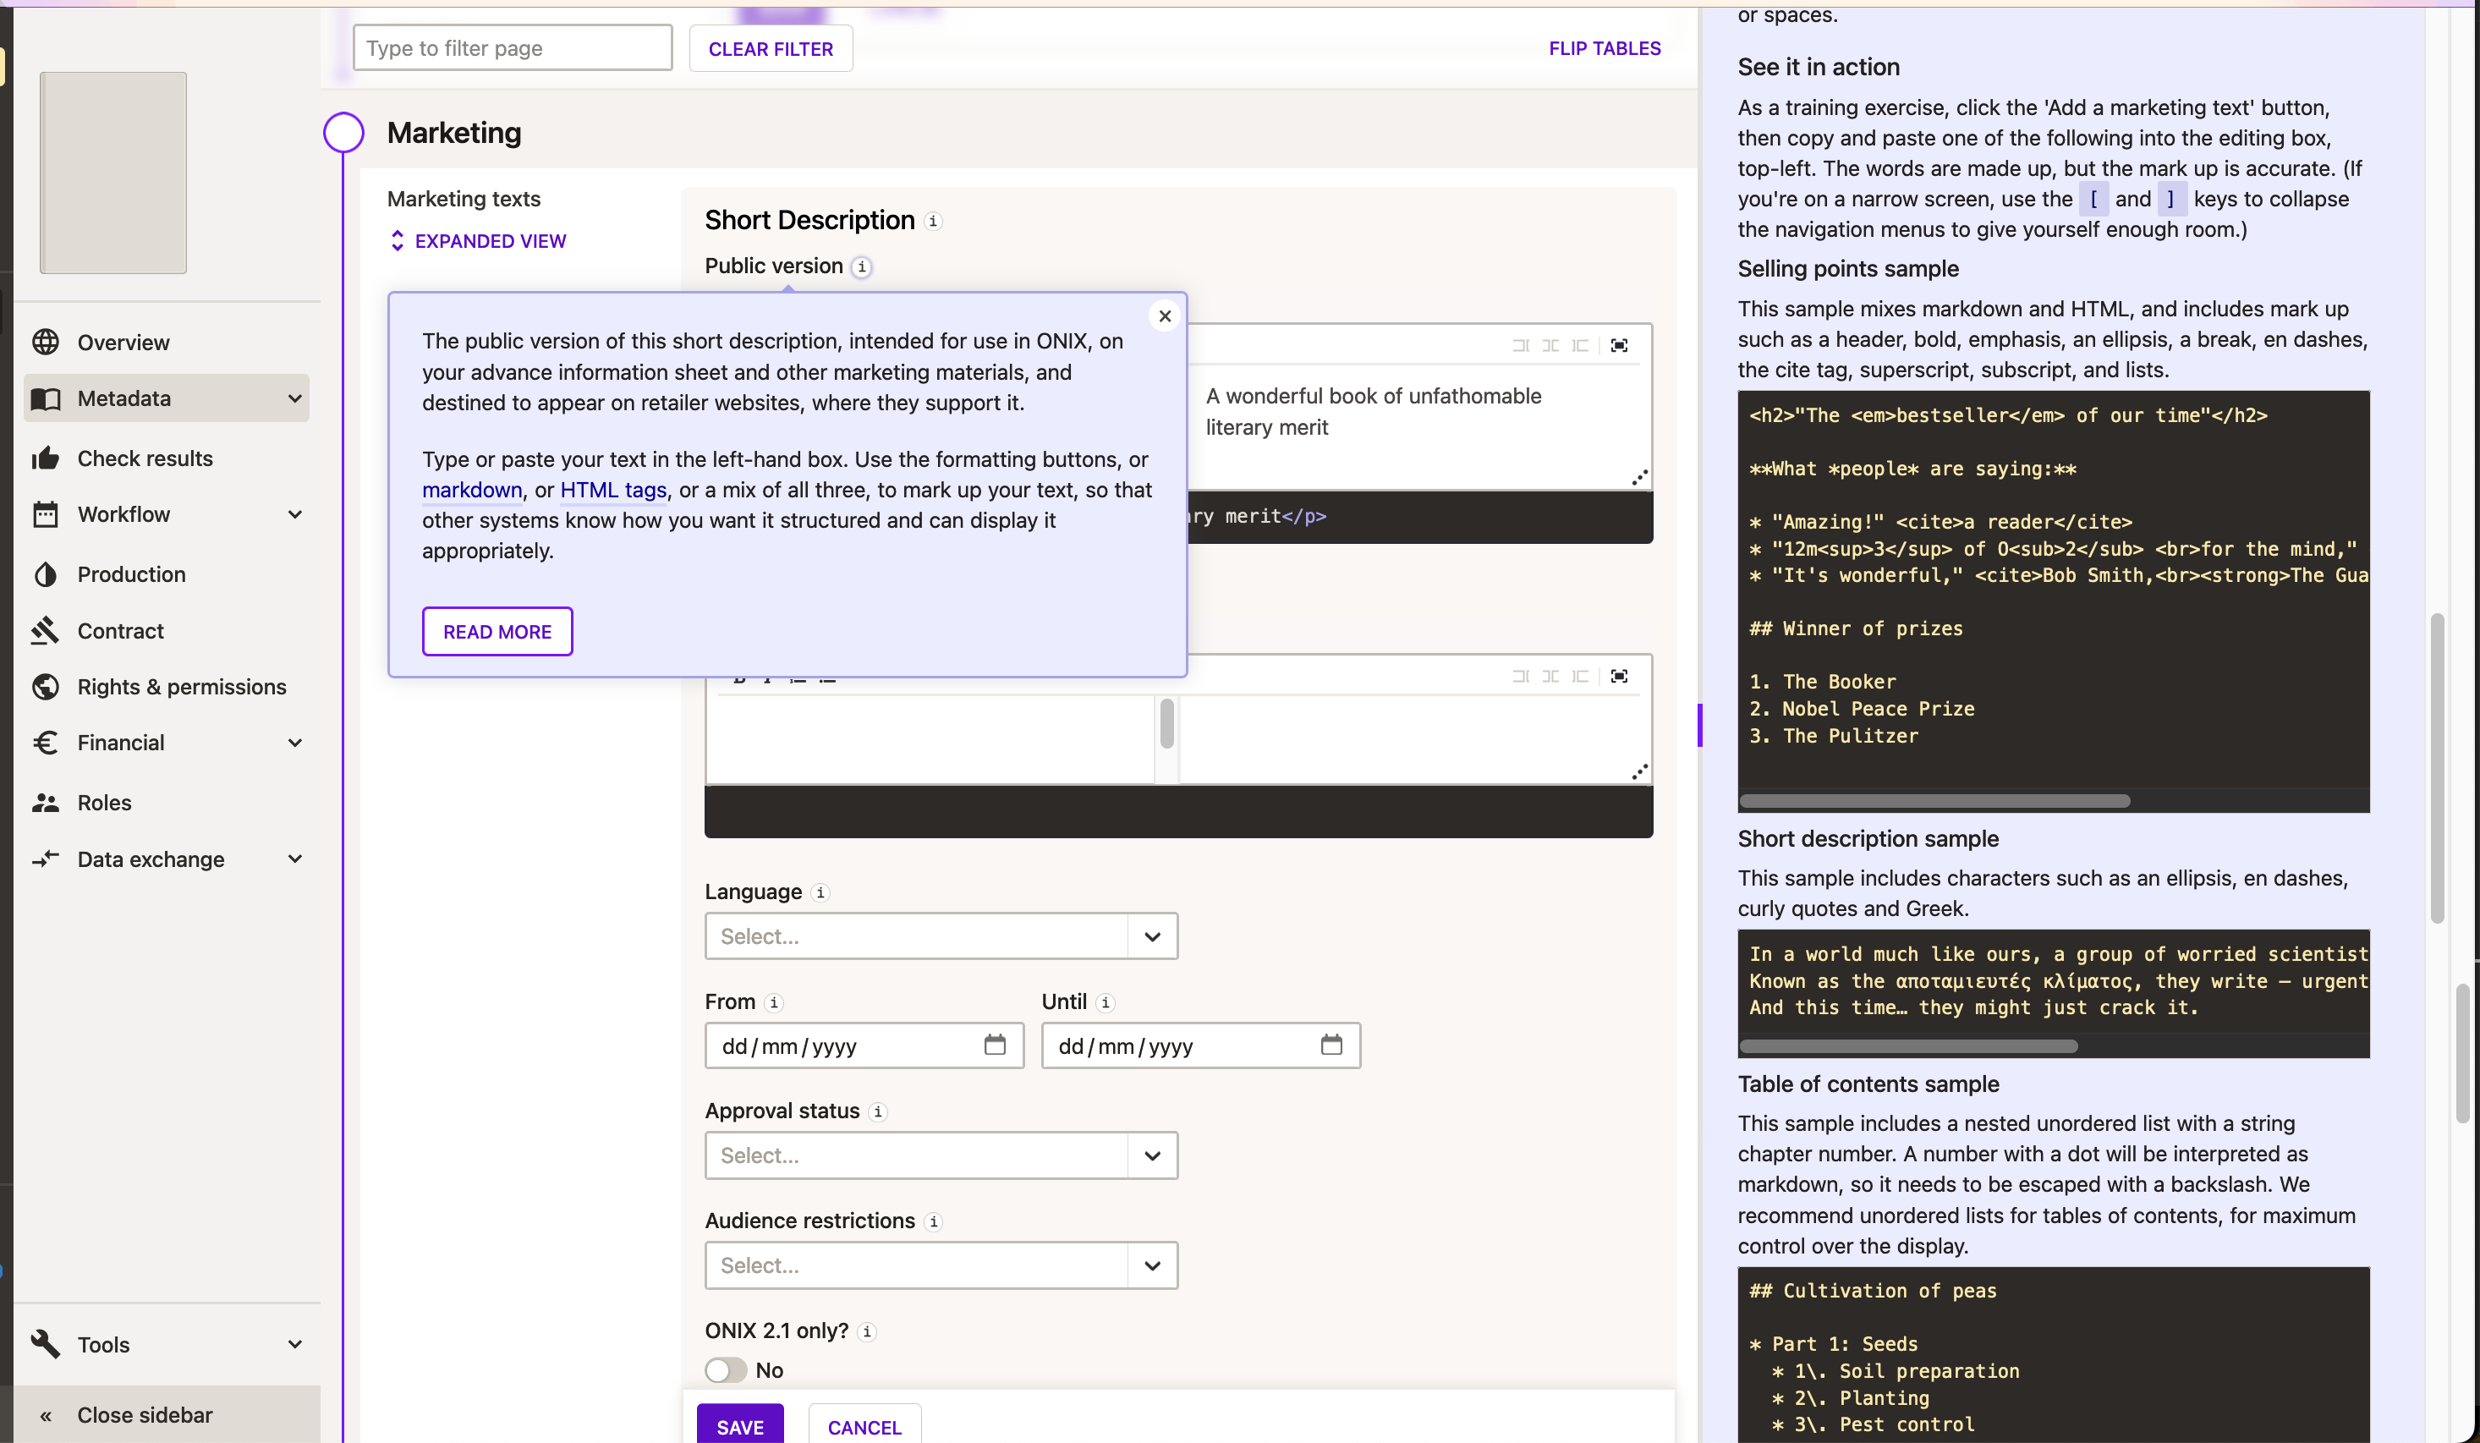2480x1443 pixels.
Task: Open the Audience restrictions dropdown
Action: (x=941, y=1265)
